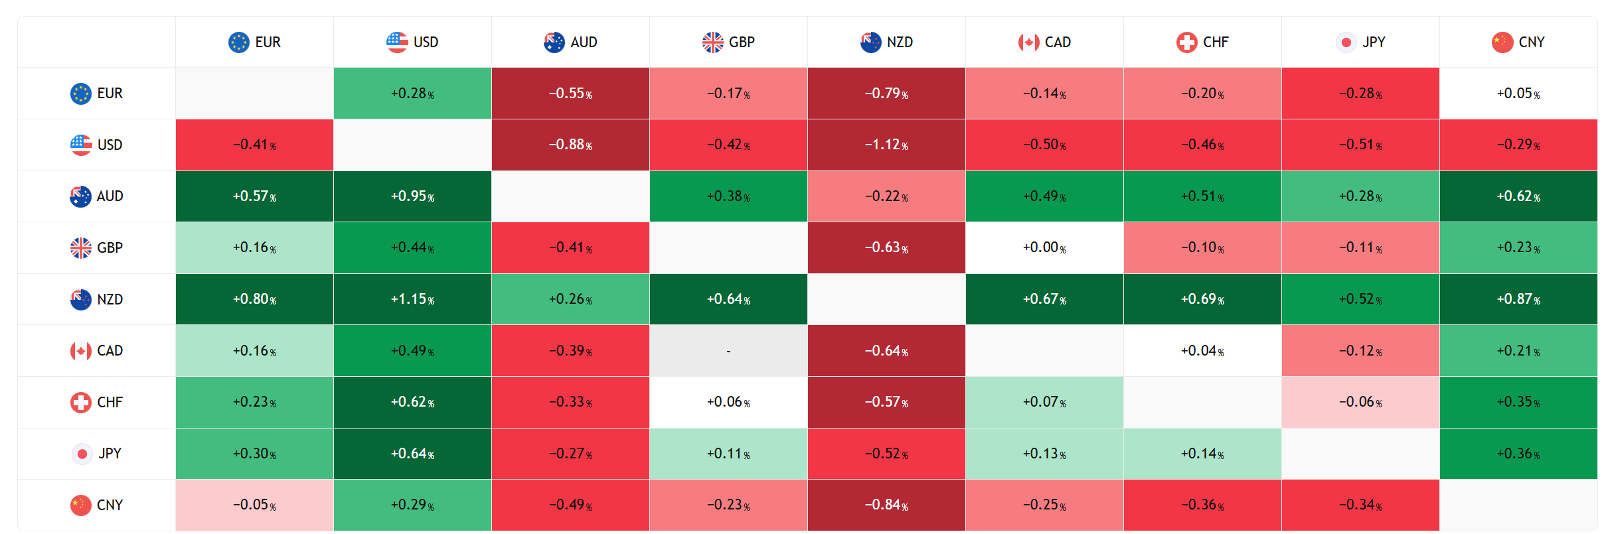Click the CAD flag icon in column header
The image size is (1606, 534).
(1028, 42)
